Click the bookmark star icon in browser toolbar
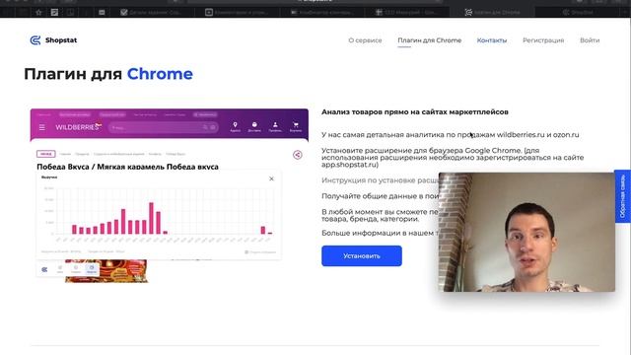Image resolution: width=631 pixels, height=355 pixels. pyautogui.click(x=38, y=13)
